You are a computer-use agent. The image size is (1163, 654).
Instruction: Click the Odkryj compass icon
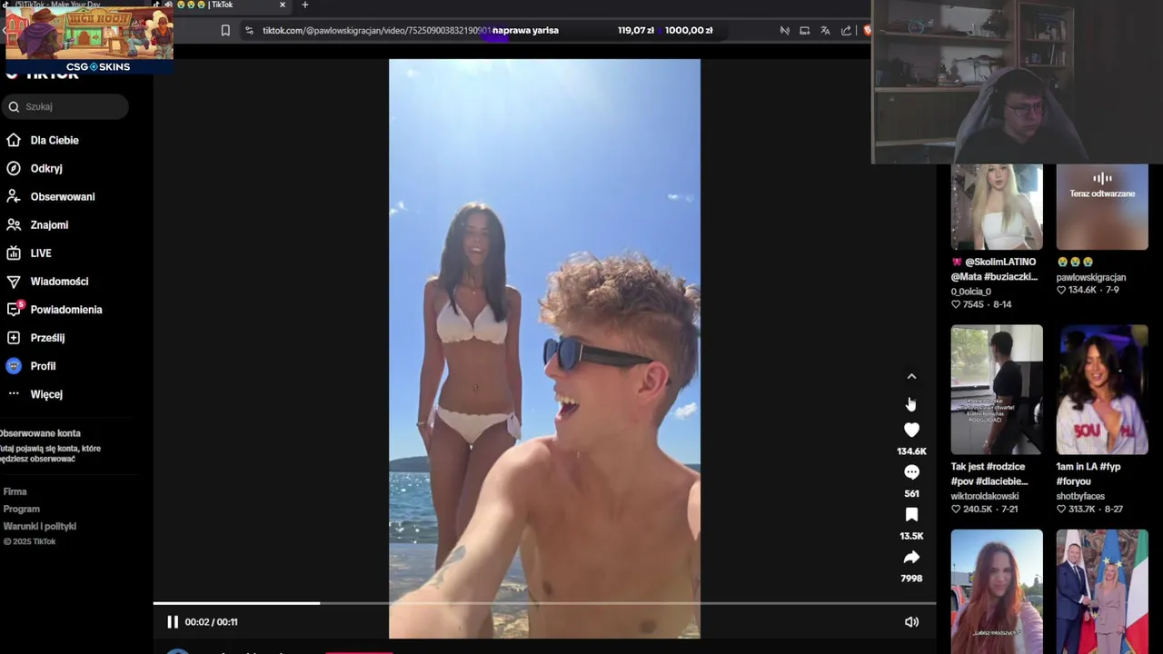tap(14, 168)
